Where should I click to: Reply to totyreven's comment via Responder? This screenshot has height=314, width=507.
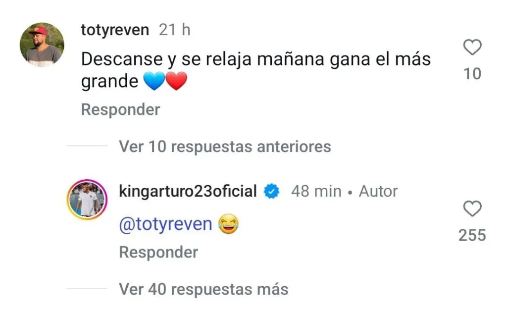120,109
